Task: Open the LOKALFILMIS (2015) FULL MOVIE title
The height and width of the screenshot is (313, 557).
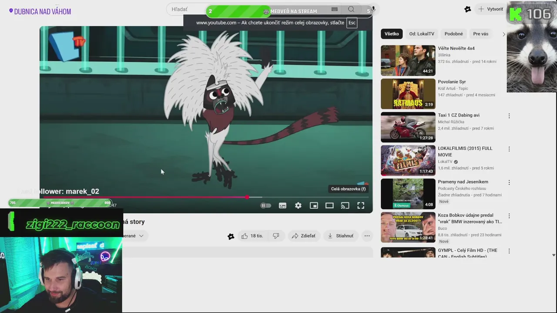Action: [465, 151]
